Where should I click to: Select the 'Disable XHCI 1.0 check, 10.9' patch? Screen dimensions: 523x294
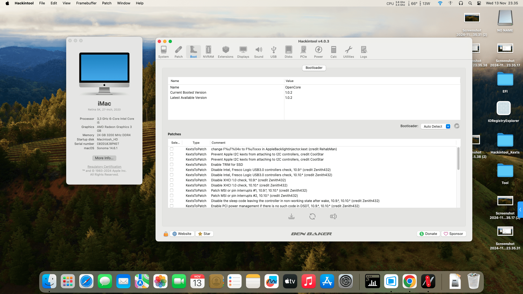[171, 180]
